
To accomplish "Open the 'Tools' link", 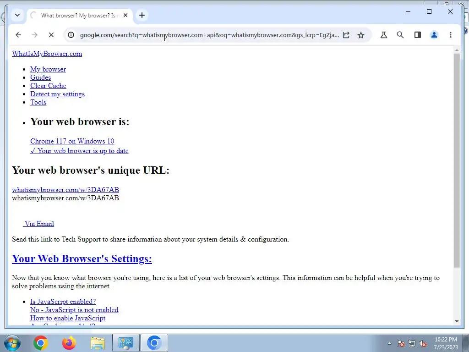I will point(38,102).
